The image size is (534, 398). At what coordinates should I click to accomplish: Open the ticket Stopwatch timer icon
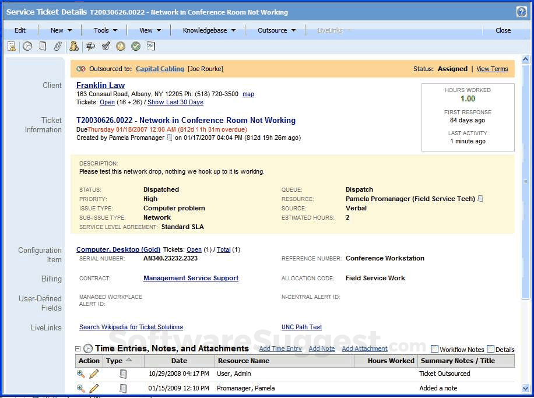pyautogui.click(x=27, y=46)
